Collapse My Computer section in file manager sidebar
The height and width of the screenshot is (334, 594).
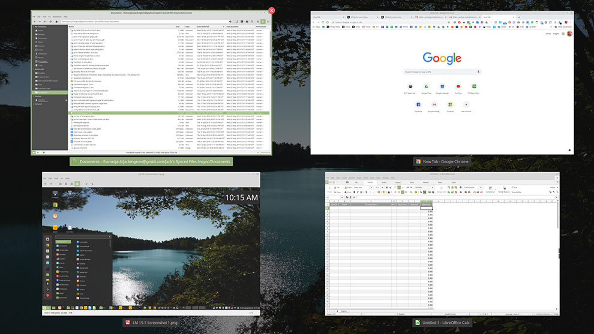coord(34,27)
